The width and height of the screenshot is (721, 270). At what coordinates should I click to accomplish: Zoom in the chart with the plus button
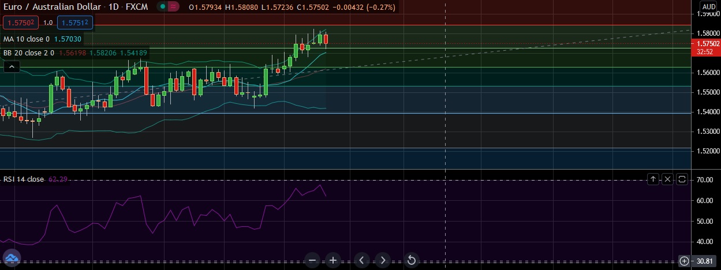point(333,260)
